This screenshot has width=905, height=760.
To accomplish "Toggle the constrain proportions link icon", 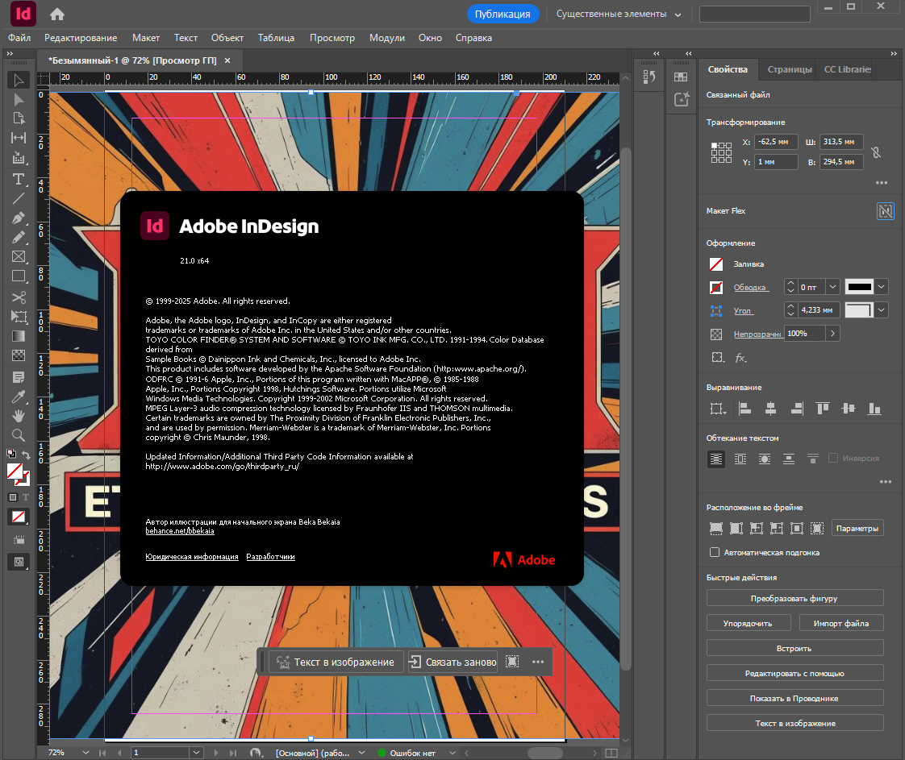I will (876, 152).
